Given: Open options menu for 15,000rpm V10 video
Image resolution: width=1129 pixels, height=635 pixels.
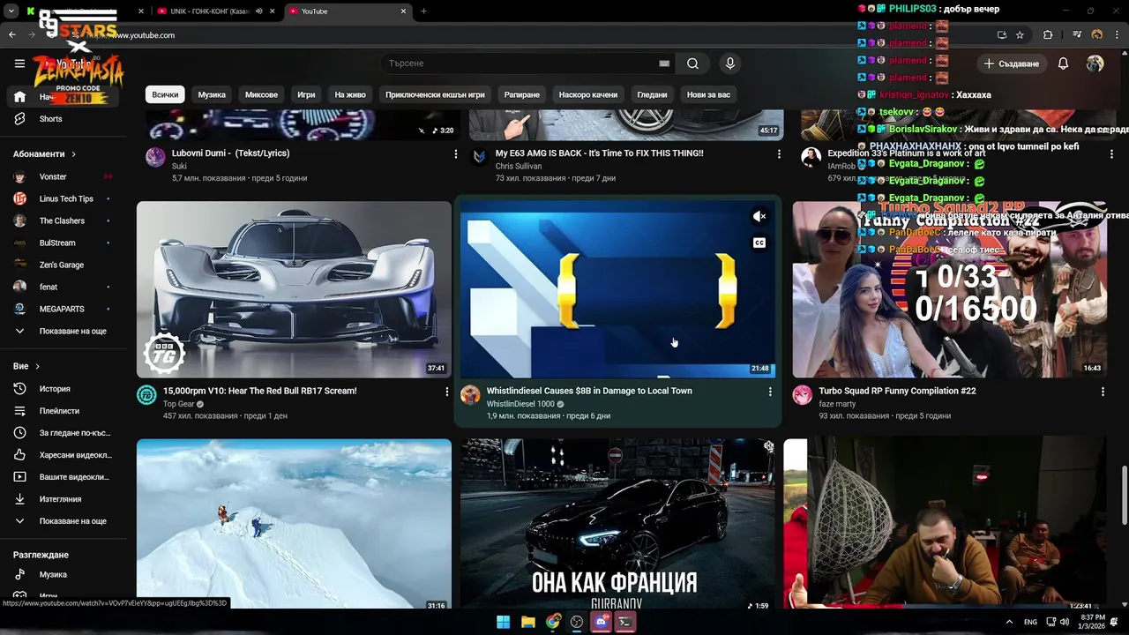Looking at the screenshot, I should click(446, 392).
